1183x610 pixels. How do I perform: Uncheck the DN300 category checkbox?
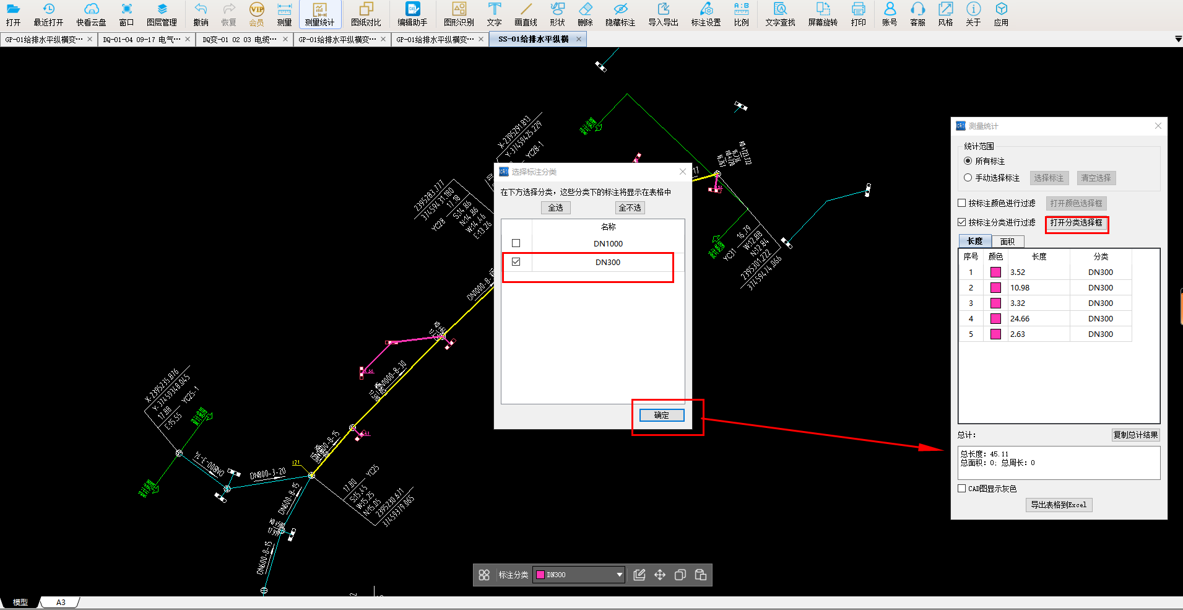click(x=516, y=262)
